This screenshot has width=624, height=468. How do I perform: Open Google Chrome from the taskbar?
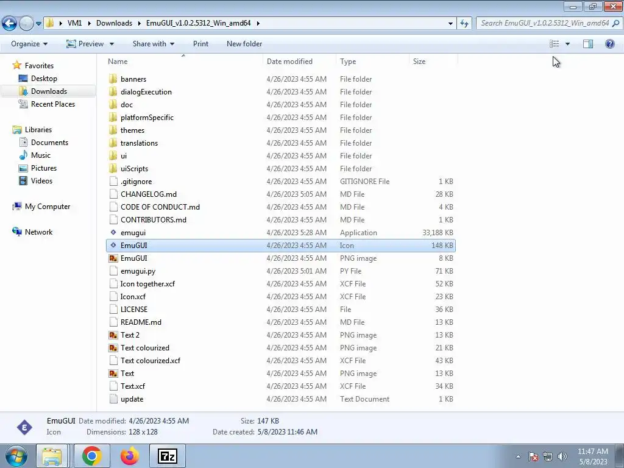[92, 456]
